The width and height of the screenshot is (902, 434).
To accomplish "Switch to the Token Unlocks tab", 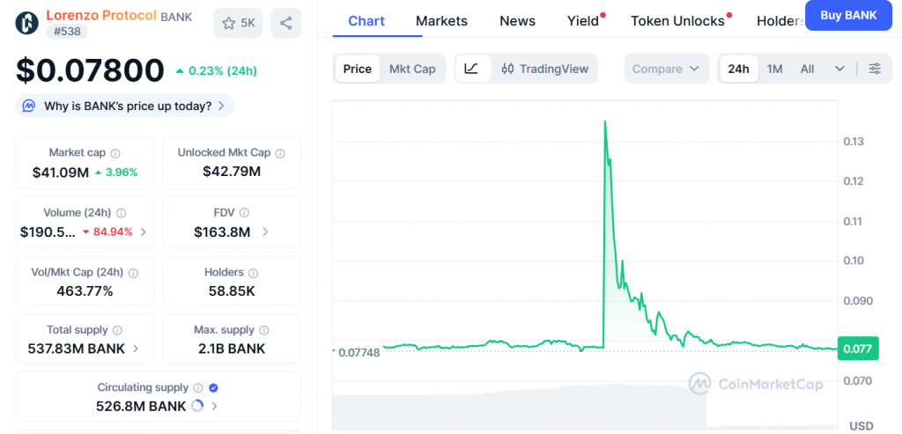I will tap(677, 21).
